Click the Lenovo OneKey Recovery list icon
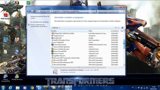This screenshot has width=160, height=90. point(52,49)
